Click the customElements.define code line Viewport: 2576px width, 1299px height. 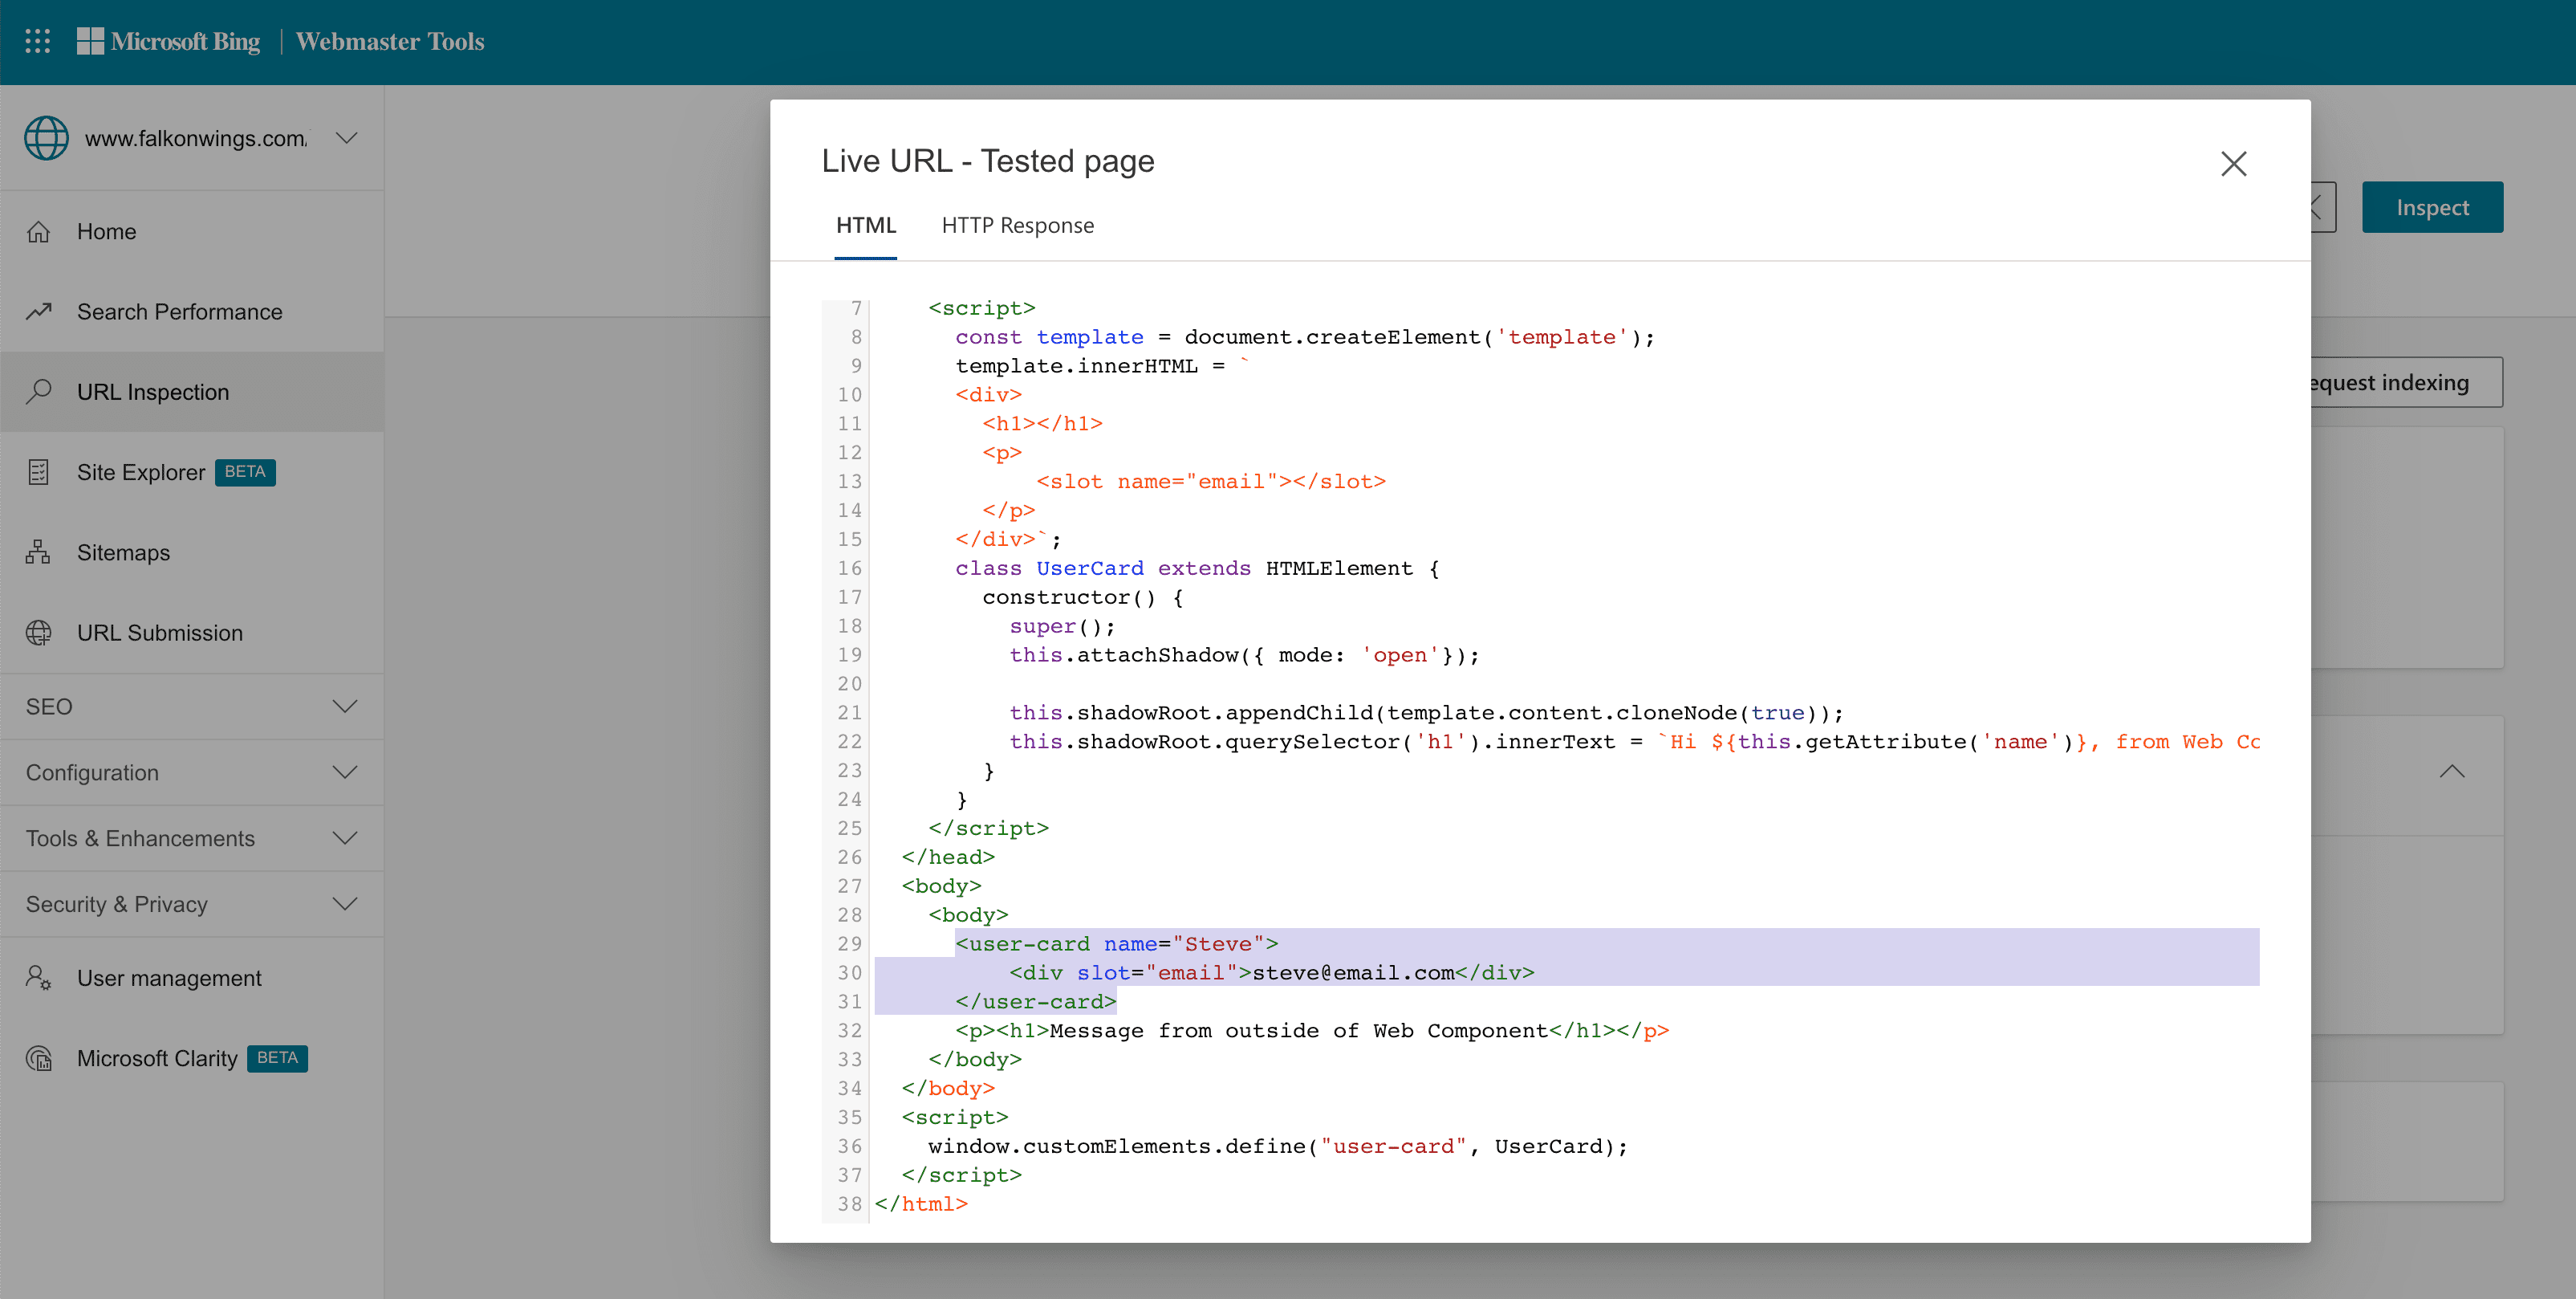[x=1278, y=1146]
